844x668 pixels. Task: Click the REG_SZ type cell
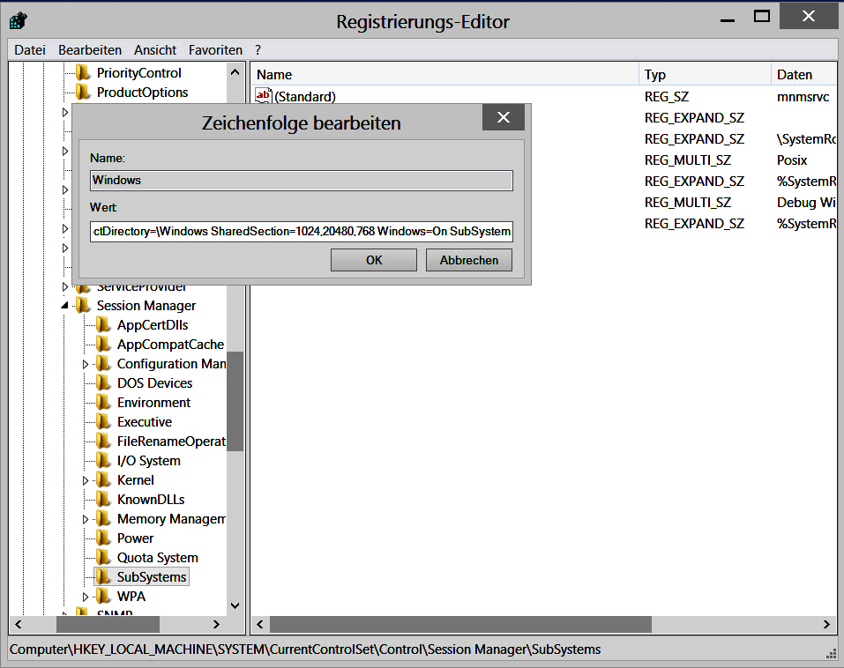coord(667,97)
